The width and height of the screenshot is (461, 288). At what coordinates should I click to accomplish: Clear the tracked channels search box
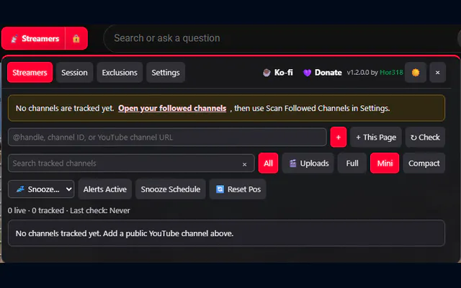[244, 164]
